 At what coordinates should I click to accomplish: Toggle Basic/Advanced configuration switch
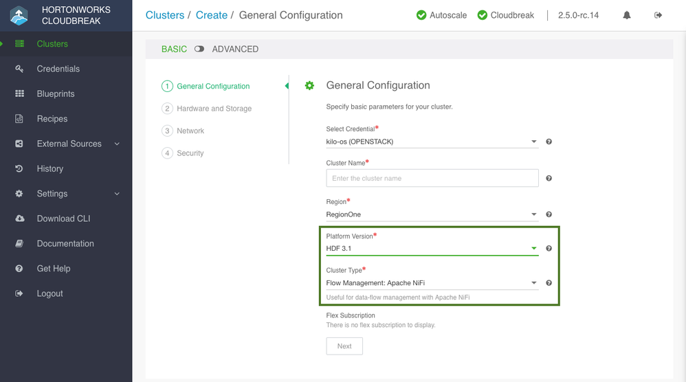click(x=199, y=49)
